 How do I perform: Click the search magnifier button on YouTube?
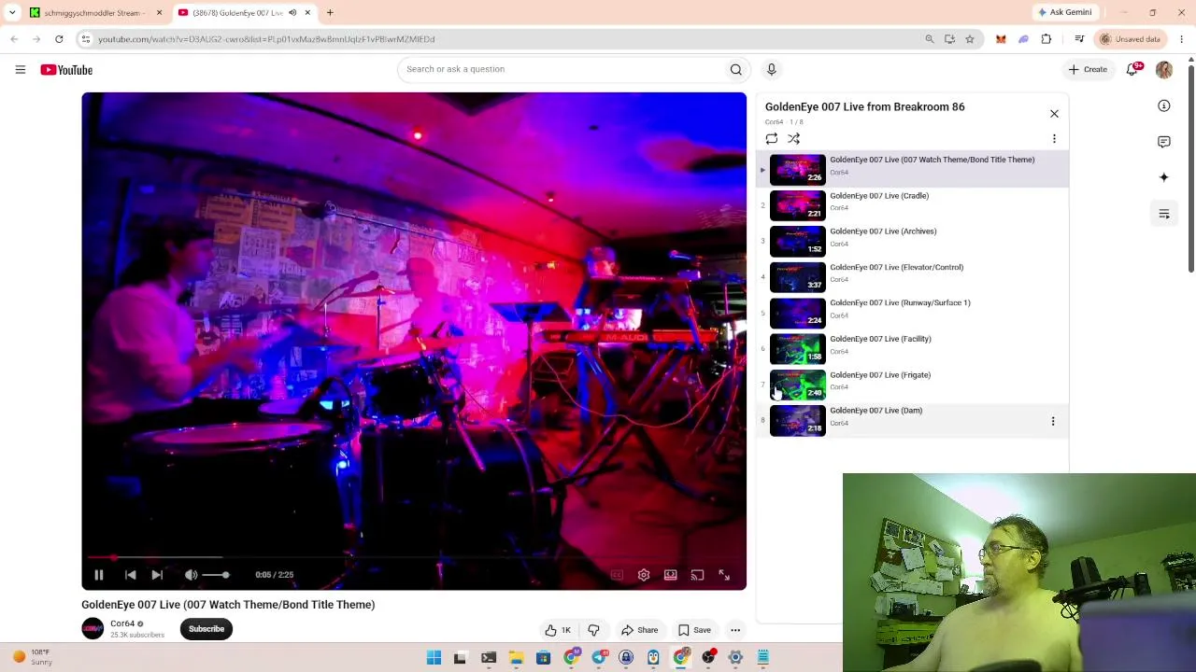click(x=736, y=69)
